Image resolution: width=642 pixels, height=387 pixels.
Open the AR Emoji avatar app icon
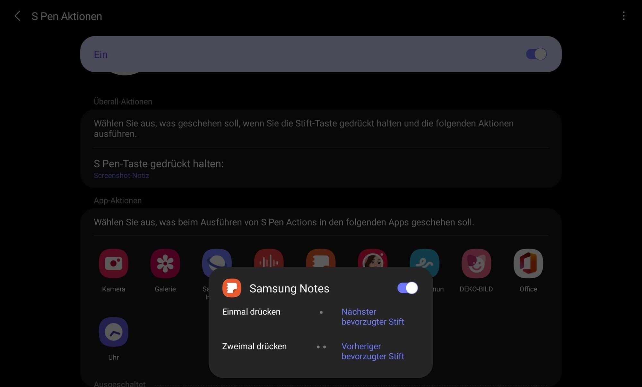pyautogui.click(x=373, y=258)
